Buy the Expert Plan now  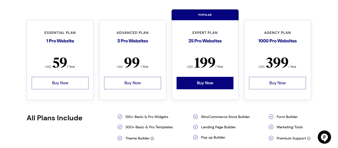tap(205, 83)
